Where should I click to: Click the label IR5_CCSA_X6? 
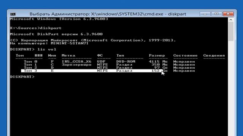pos(77,62)
